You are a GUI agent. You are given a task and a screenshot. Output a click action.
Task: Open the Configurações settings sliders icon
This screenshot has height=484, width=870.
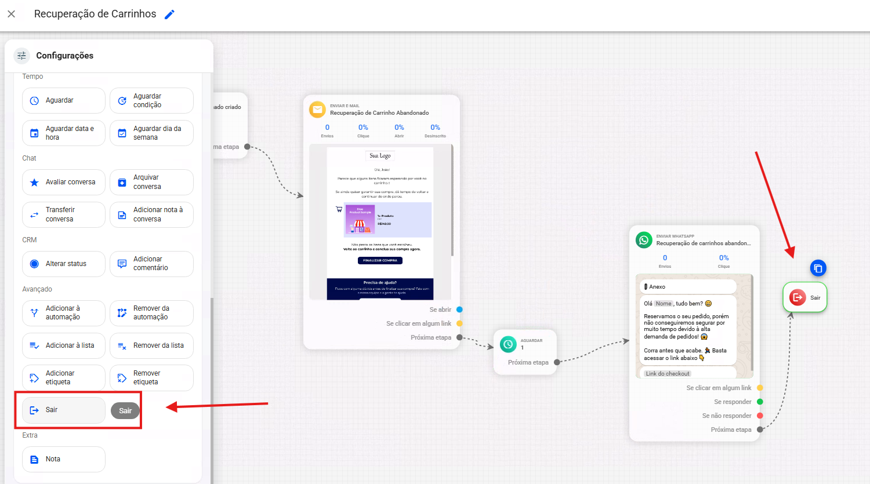click(21, 56)
